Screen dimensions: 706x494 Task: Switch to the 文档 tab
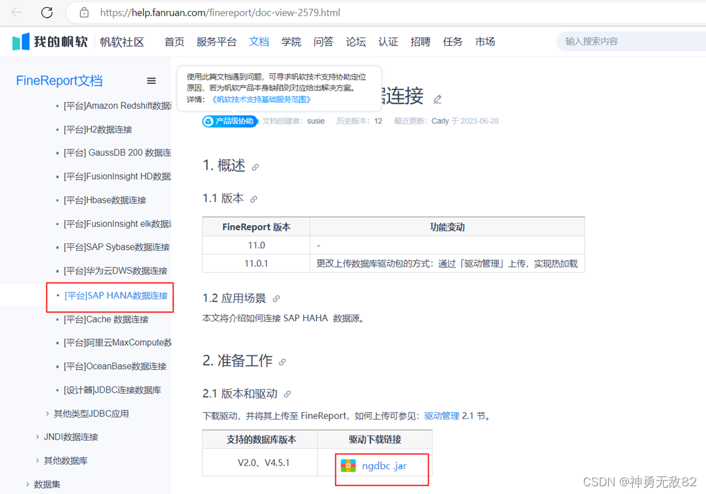258,41
